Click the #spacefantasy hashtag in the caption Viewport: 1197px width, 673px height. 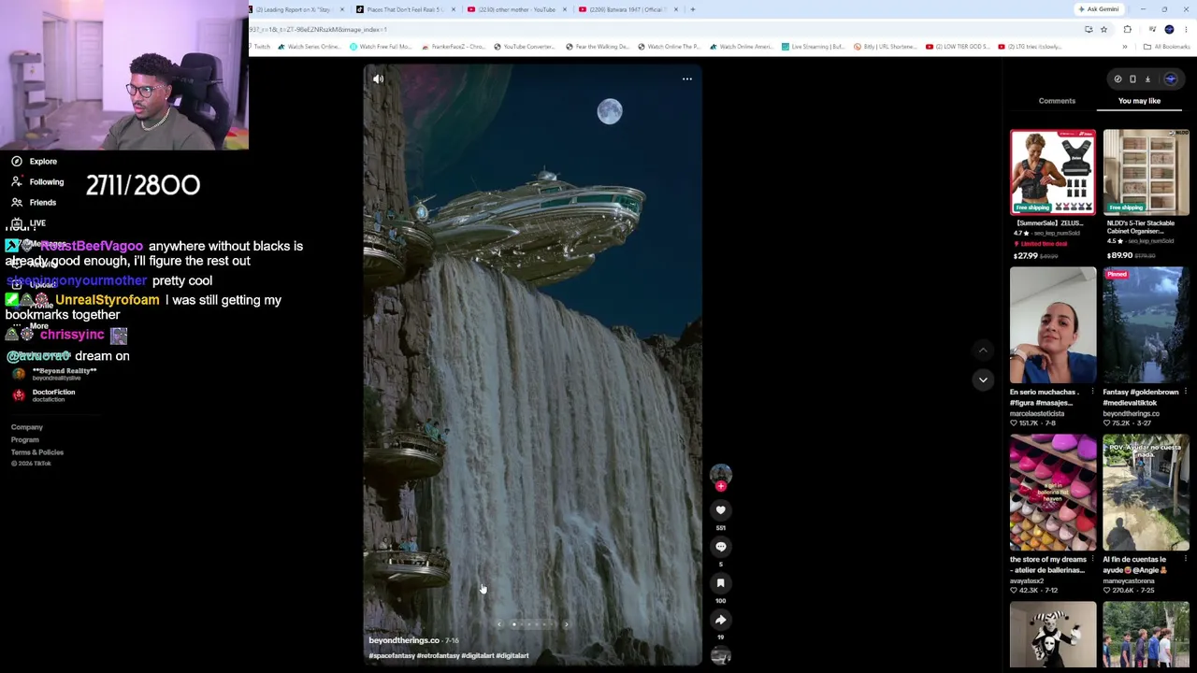click(392, 656)
